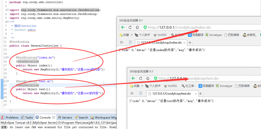
Task: Expand 收藏 dropdown arrow in index.do browser
Action: click(x=132, y=35)
